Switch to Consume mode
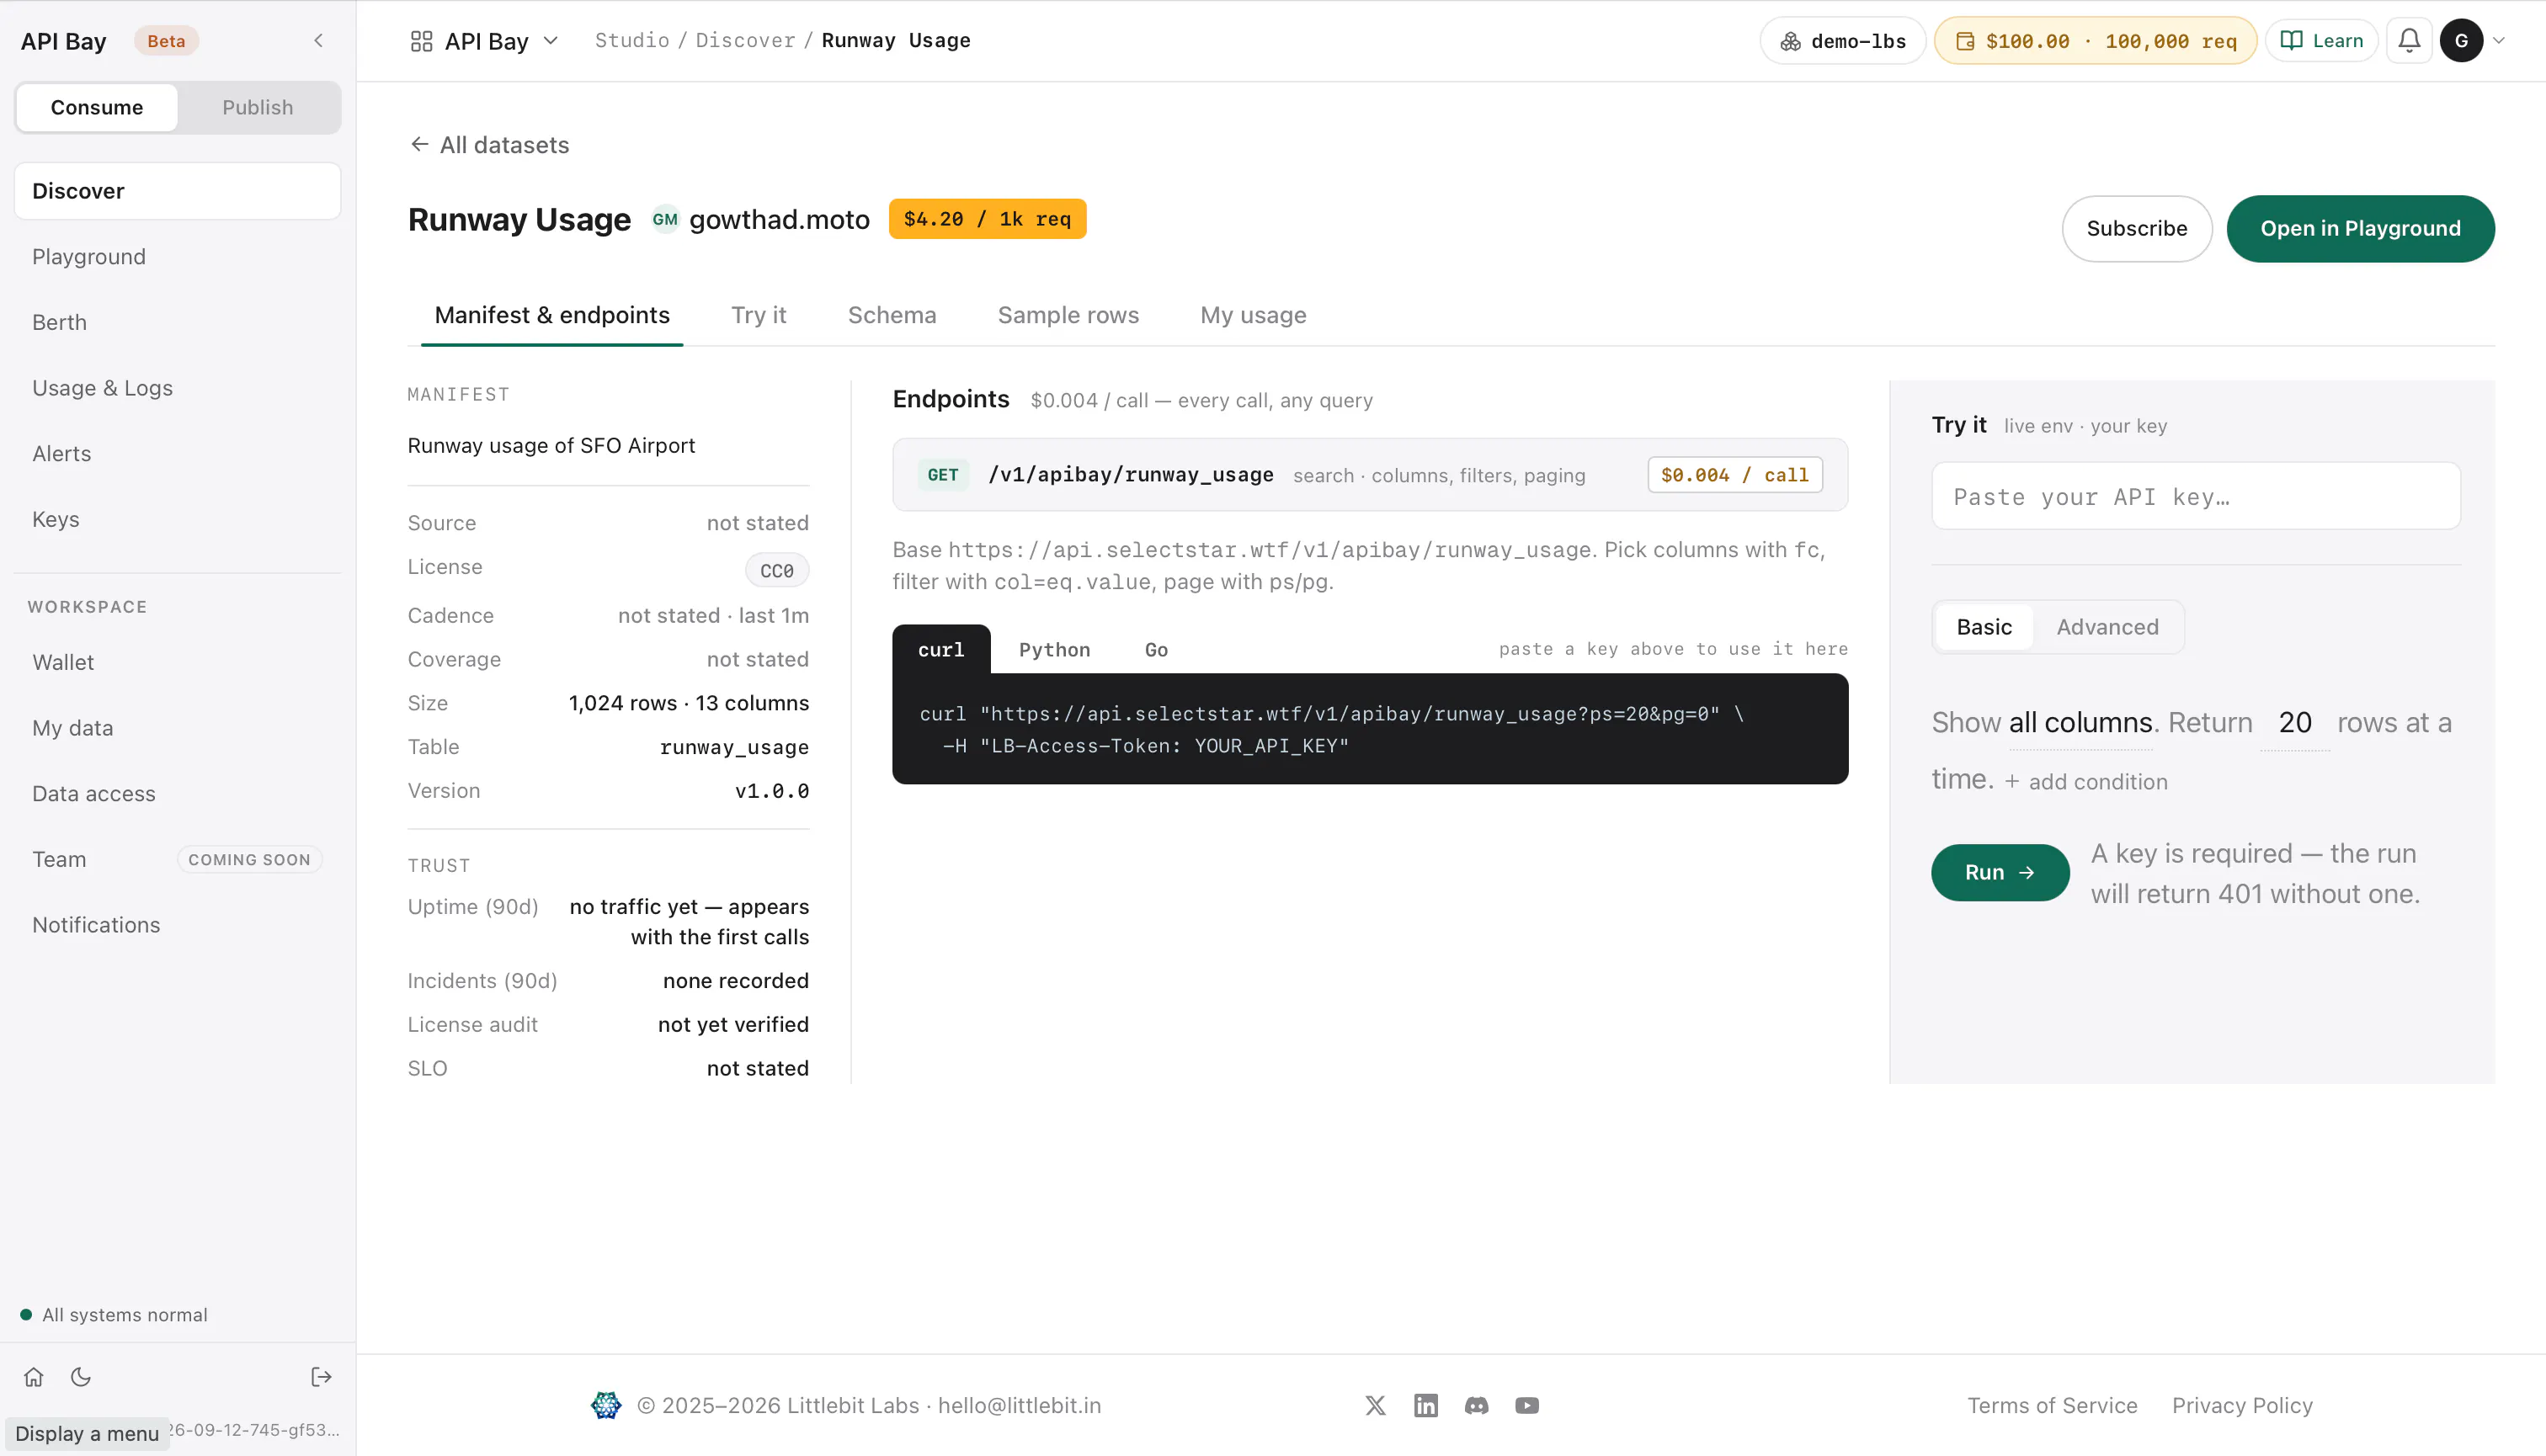 (97, 107)
